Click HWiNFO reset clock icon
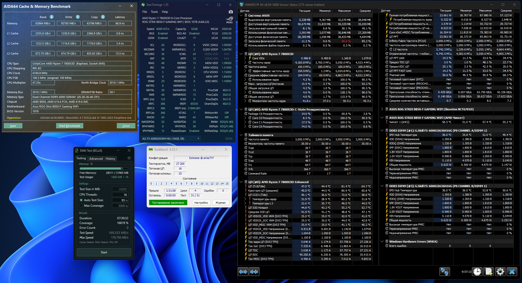Image resolution: width=522 pixels, height=283 pixels. (477, 271)
